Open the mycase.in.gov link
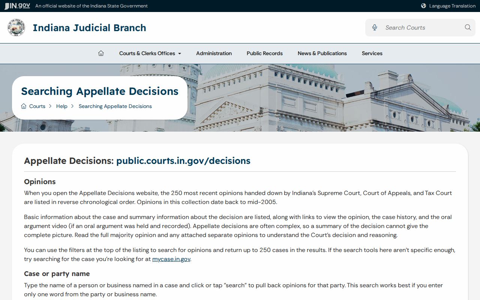 (x=171, y=259)
